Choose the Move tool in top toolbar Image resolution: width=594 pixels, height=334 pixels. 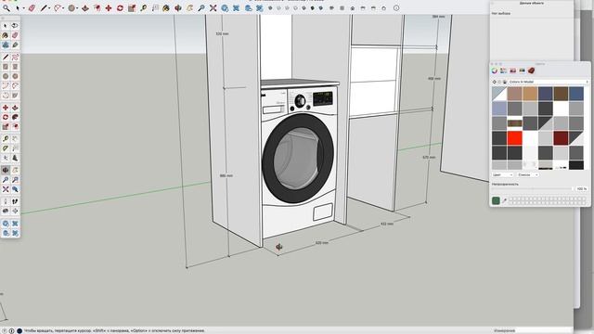(x=109, y=7)
